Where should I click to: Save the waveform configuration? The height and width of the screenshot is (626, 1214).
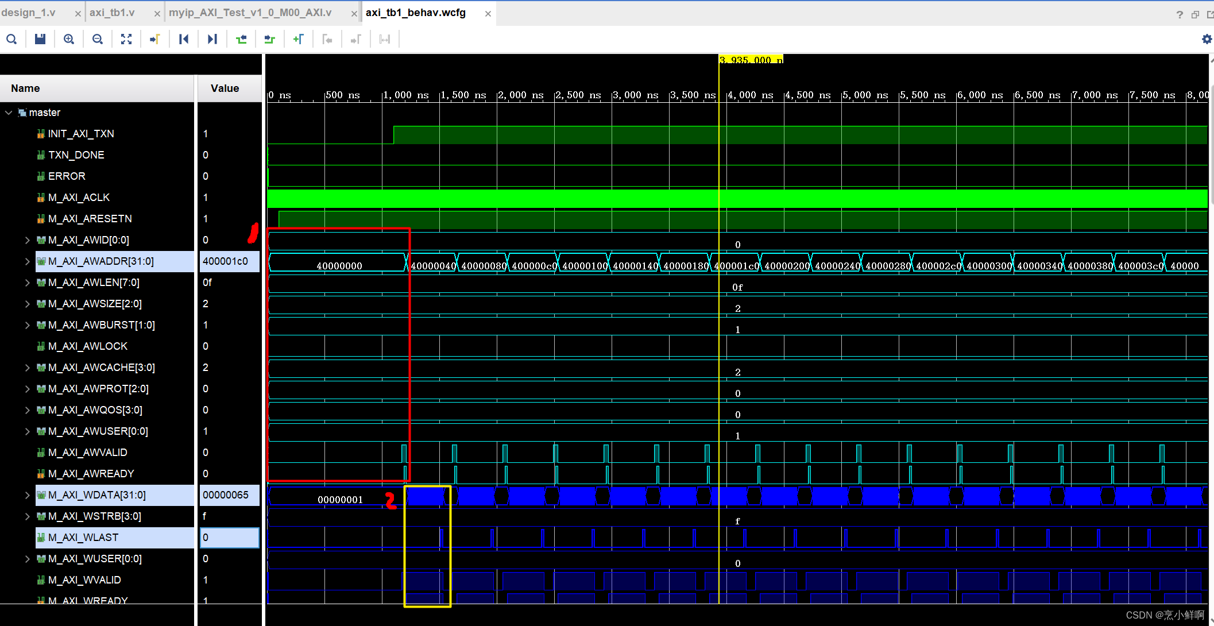[x=40, y=39]
